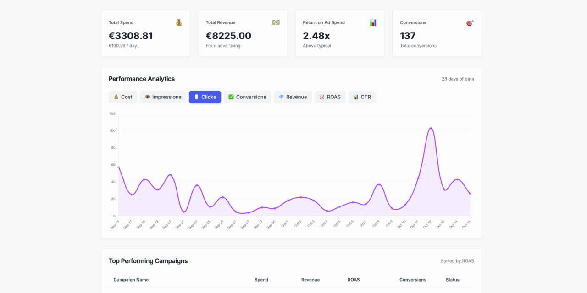Click the bar chart icon on Return on Ad Spend card

372,22
